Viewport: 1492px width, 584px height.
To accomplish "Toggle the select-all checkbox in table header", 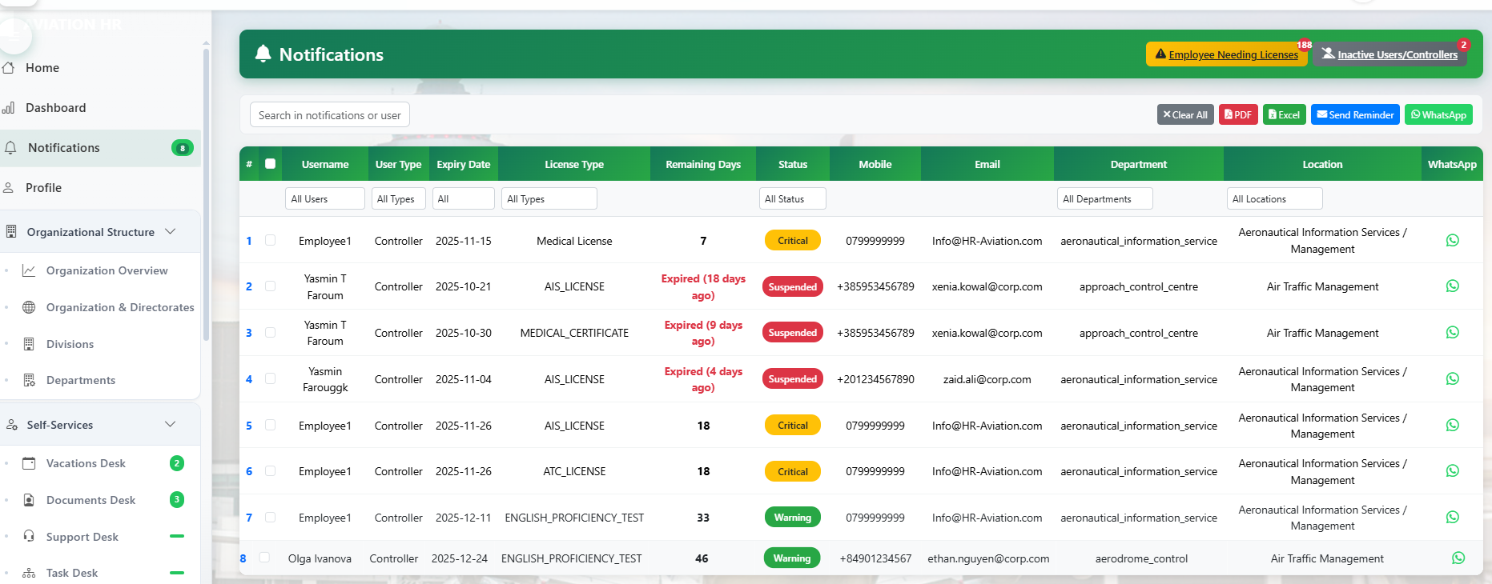I will pyautogui.click(x=271, y=164).
